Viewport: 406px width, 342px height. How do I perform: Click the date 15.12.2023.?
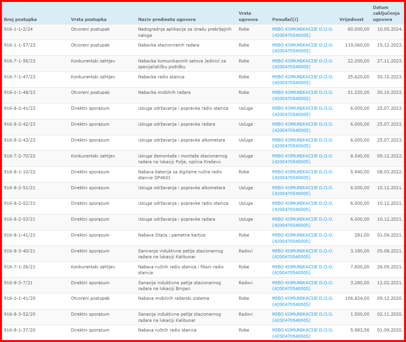[390, 45]
